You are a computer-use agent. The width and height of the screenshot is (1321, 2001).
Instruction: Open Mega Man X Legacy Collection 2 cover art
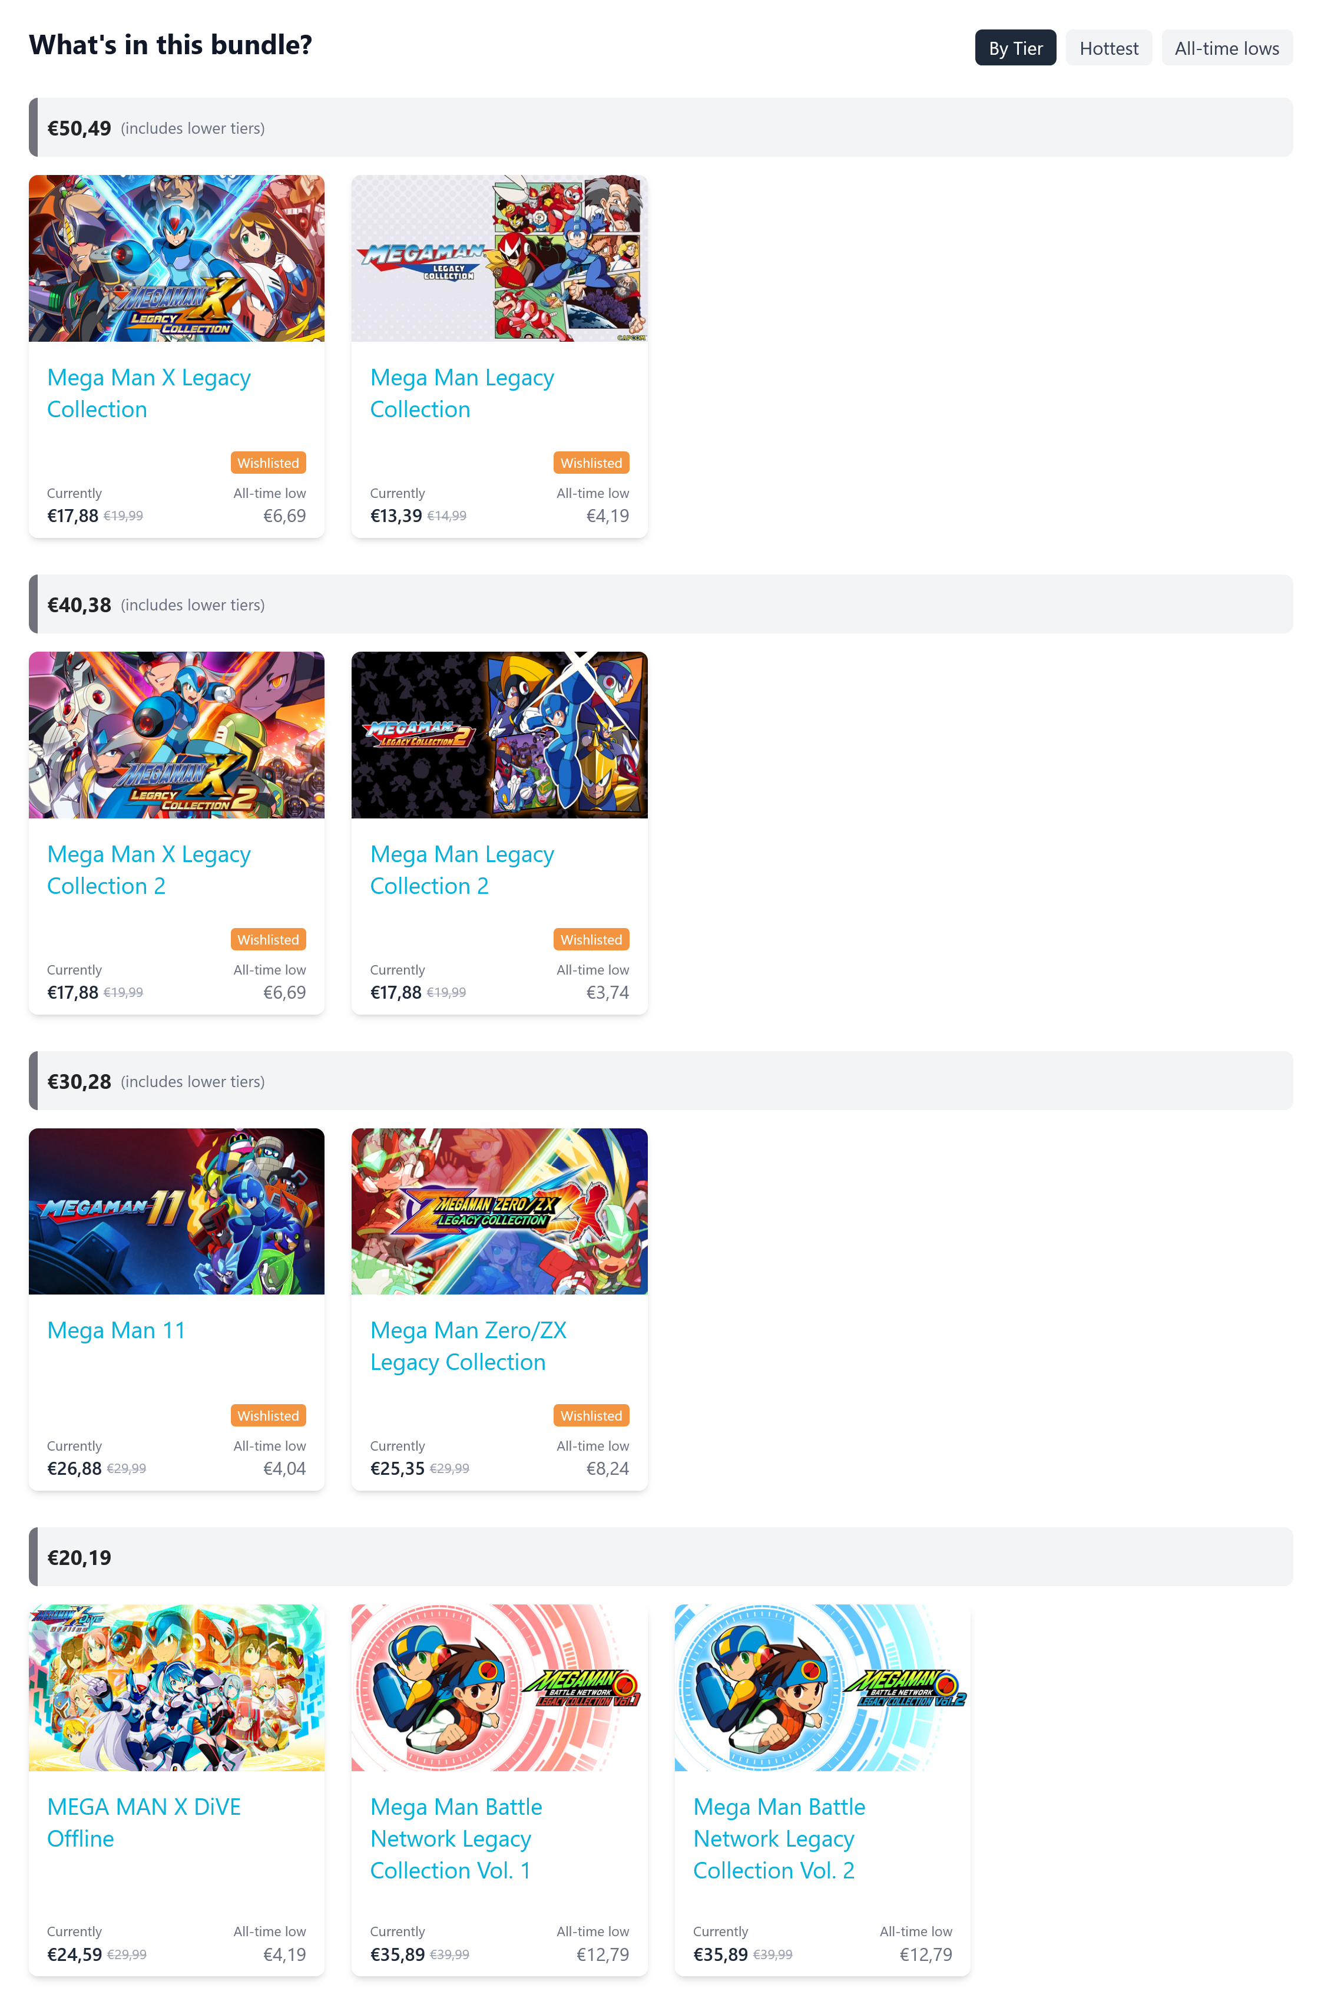point(176,734)
